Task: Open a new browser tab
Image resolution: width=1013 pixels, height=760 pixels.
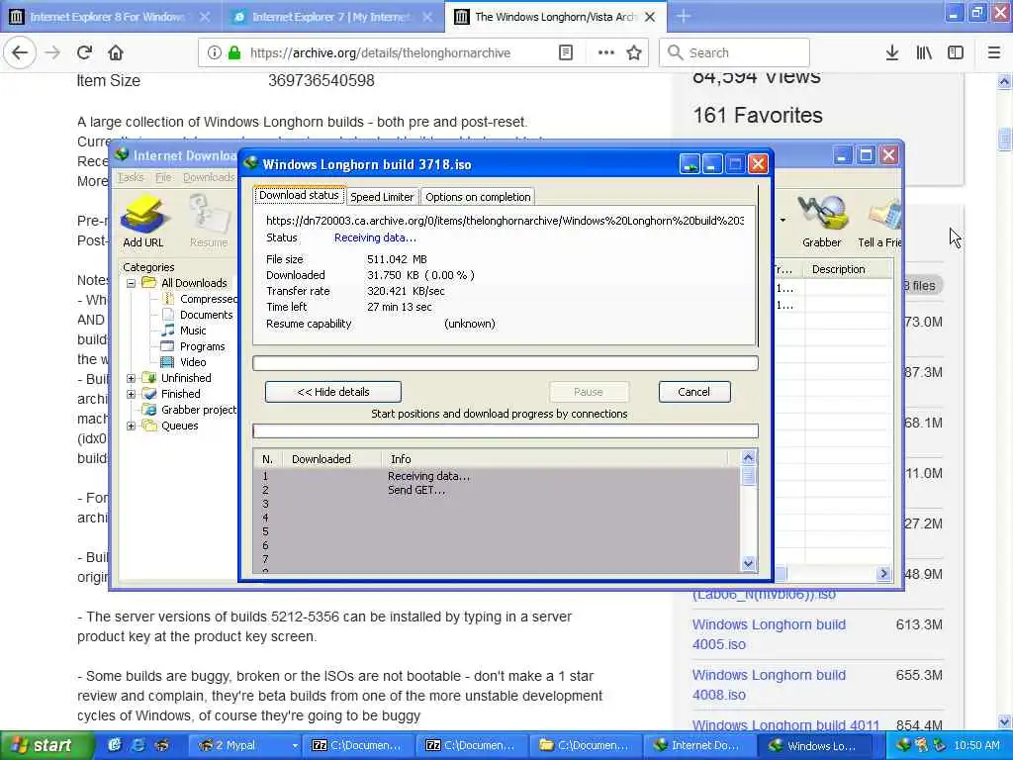Action: pyautogui.click(x=684, y=17)
